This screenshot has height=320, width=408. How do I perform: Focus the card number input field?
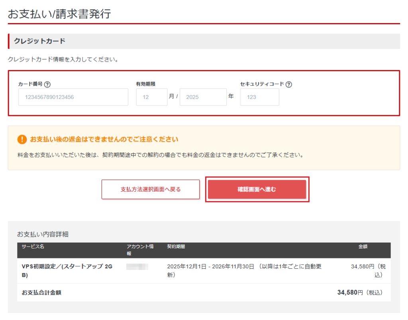[73, 97]
